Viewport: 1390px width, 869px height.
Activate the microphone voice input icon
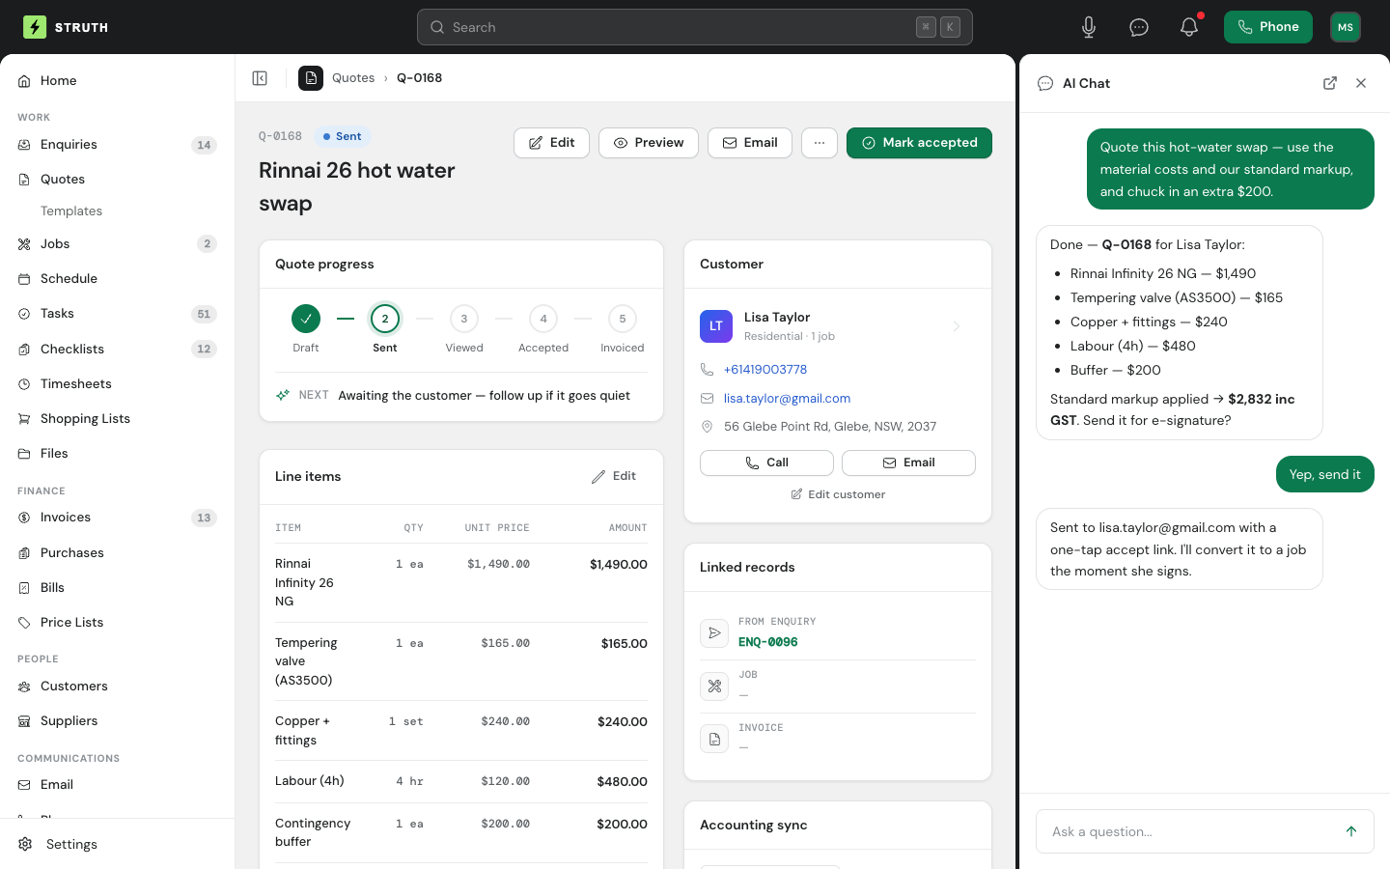1089,27
